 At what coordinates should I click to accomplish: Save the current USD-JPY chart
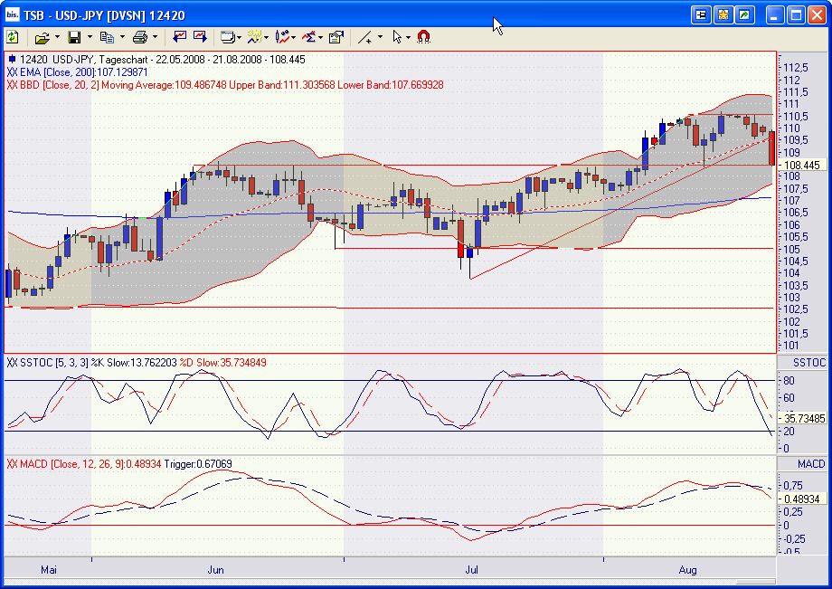click(x=76, y=37)
